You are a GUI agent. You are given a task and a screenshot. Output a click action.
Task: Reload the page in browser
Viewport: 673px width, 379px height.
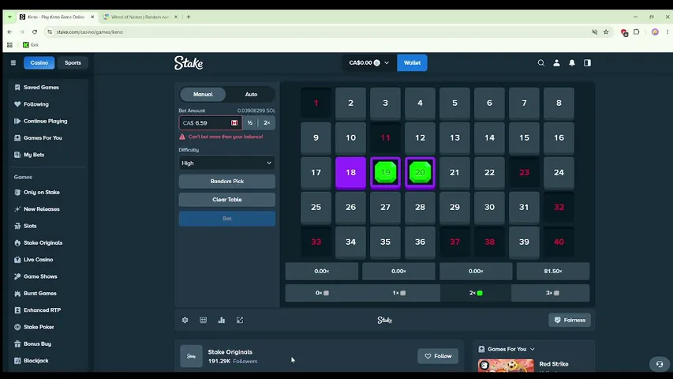coord(35,32)
